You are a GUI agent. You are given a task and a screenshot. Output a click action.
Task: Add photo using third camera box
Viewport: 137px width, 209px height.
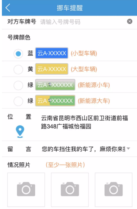pos(113,190)
